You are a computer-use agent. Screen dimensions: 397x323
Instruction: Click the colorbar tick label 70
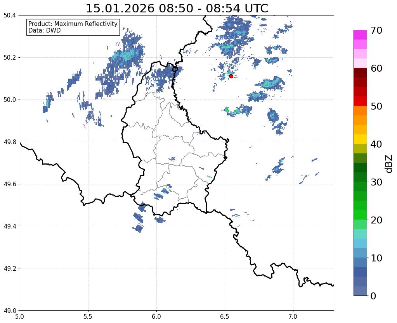click(x=376, y=30)
